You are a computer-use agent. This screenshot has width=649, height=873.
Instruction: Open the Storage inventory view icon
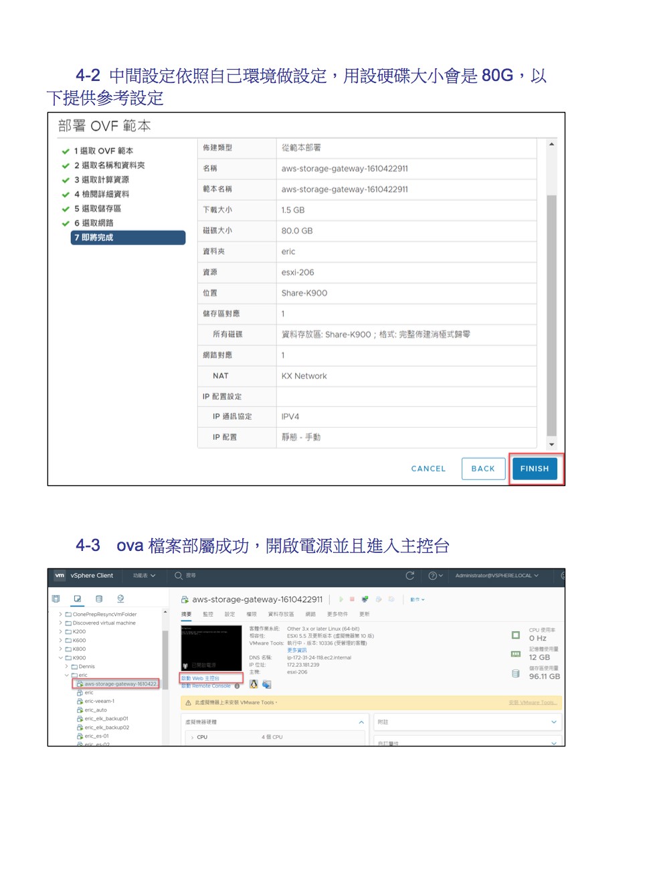99,599
